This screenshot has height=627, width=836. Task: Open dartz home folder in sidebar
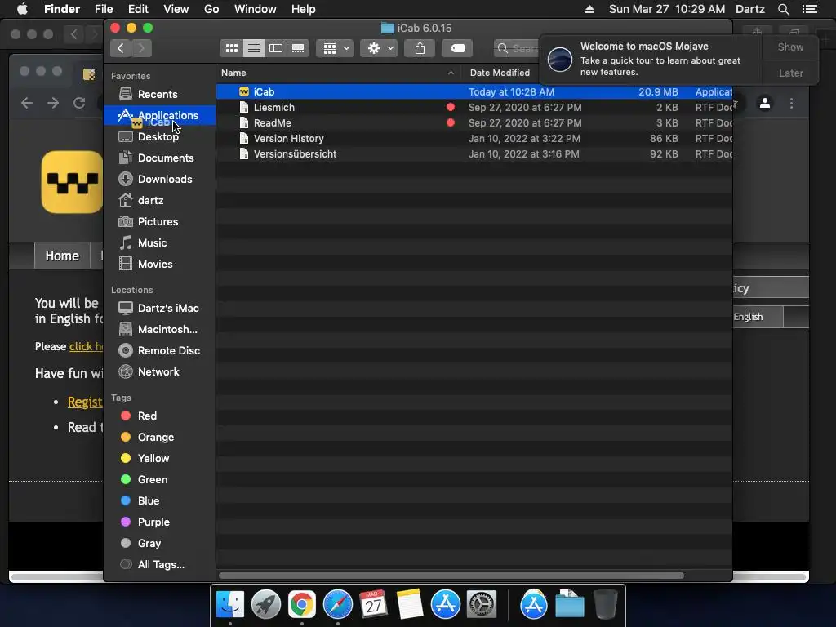[160, 201]
